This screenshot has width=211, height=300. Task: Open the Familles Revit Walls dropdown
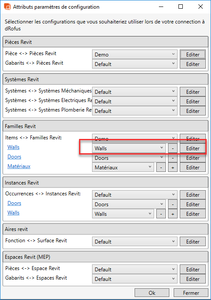click(129, 148)
